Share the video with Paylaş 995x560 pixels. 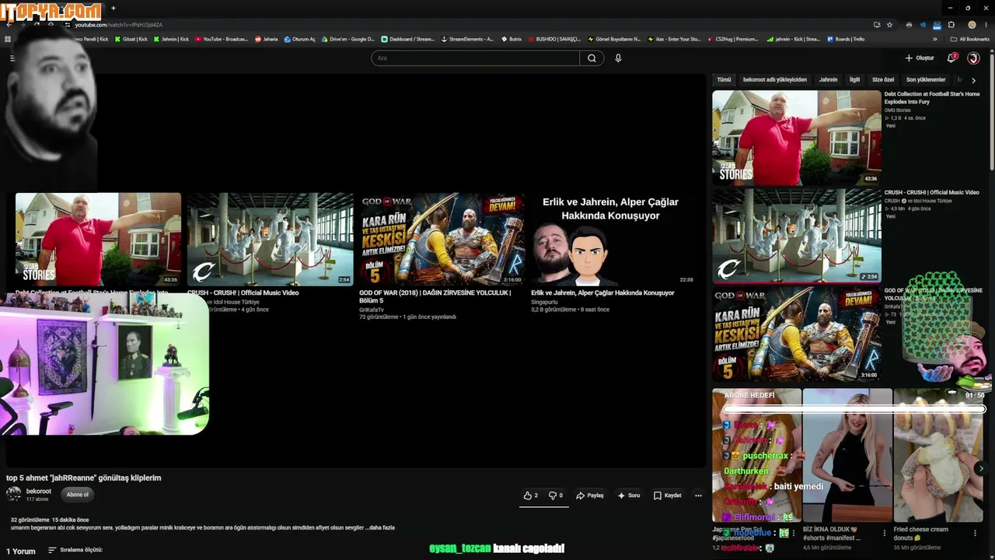(590, 495)
